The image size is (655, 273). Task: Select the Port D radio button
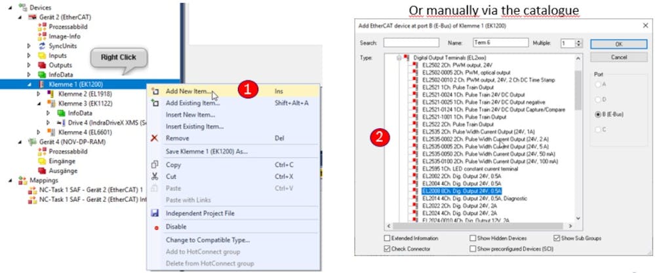598,100
